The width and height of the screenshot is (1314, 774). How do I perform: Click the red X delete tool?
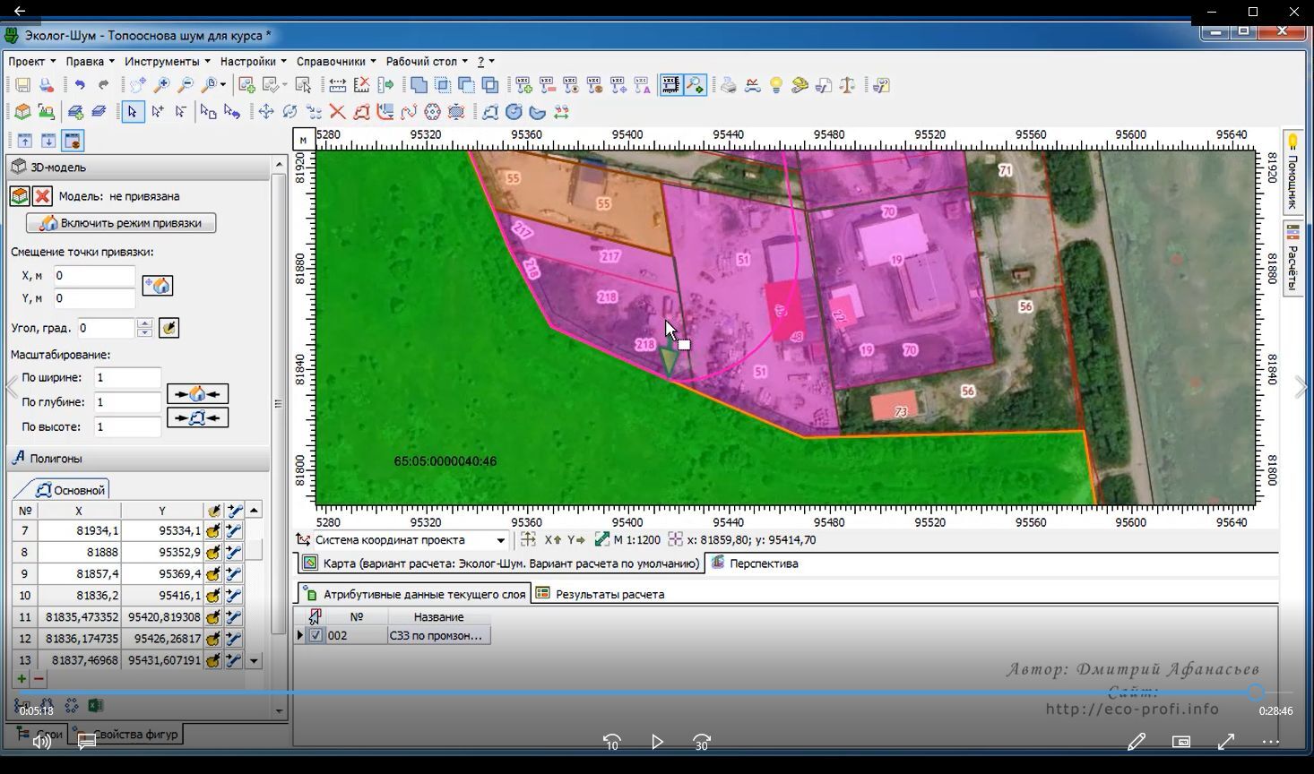click(337, 112)
